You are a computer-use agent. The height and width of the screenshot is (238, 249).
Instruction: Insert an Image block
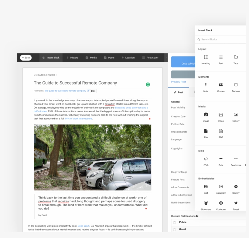point(206,117)
